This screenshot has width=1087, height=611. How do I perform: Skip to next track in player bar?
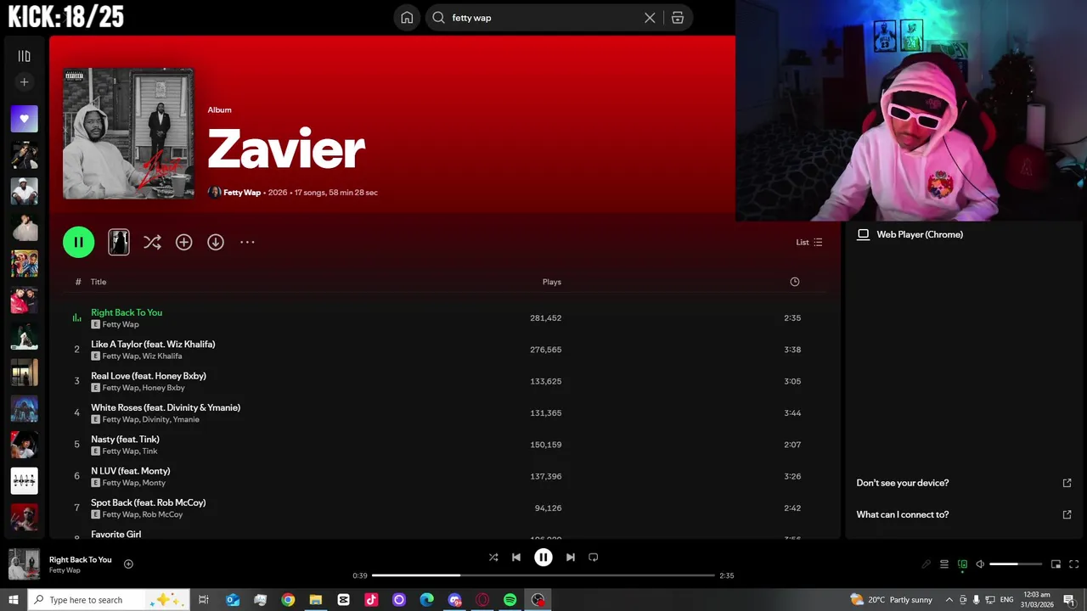tap(571, 558)
